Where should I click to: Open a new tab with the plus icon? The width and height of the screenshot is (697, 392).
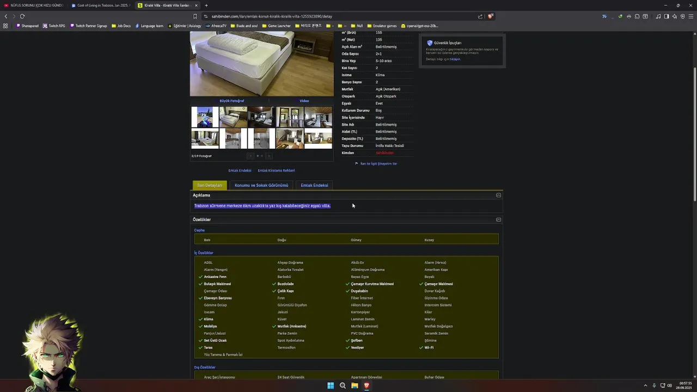click(x=206, y=5)
